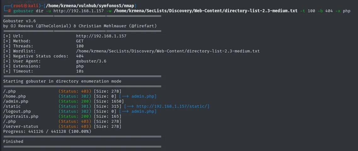Click the Threads value '100'
358x151 pixels.
tap(80, 46)
